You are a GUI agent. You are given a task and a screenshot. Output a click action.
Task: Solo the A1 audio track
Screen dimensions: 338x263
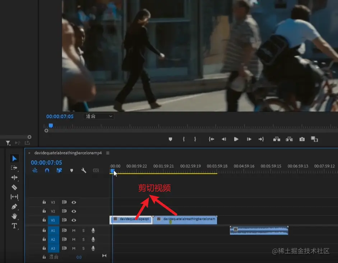(x=83, y=230)
